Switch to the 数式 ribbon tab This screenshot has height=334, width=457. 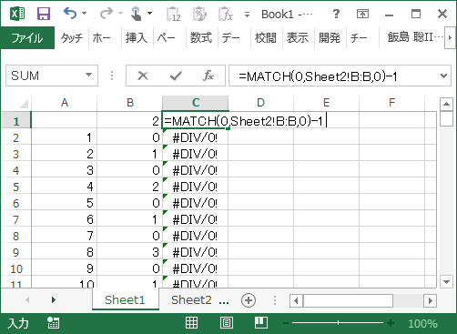tap(201, 38)
